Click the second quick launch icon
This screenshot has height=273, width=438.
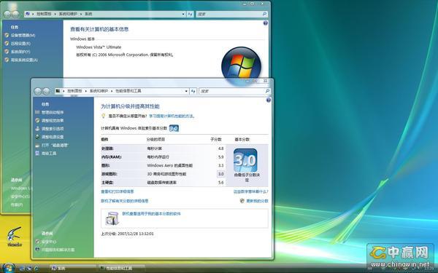(x=29, y=269)
